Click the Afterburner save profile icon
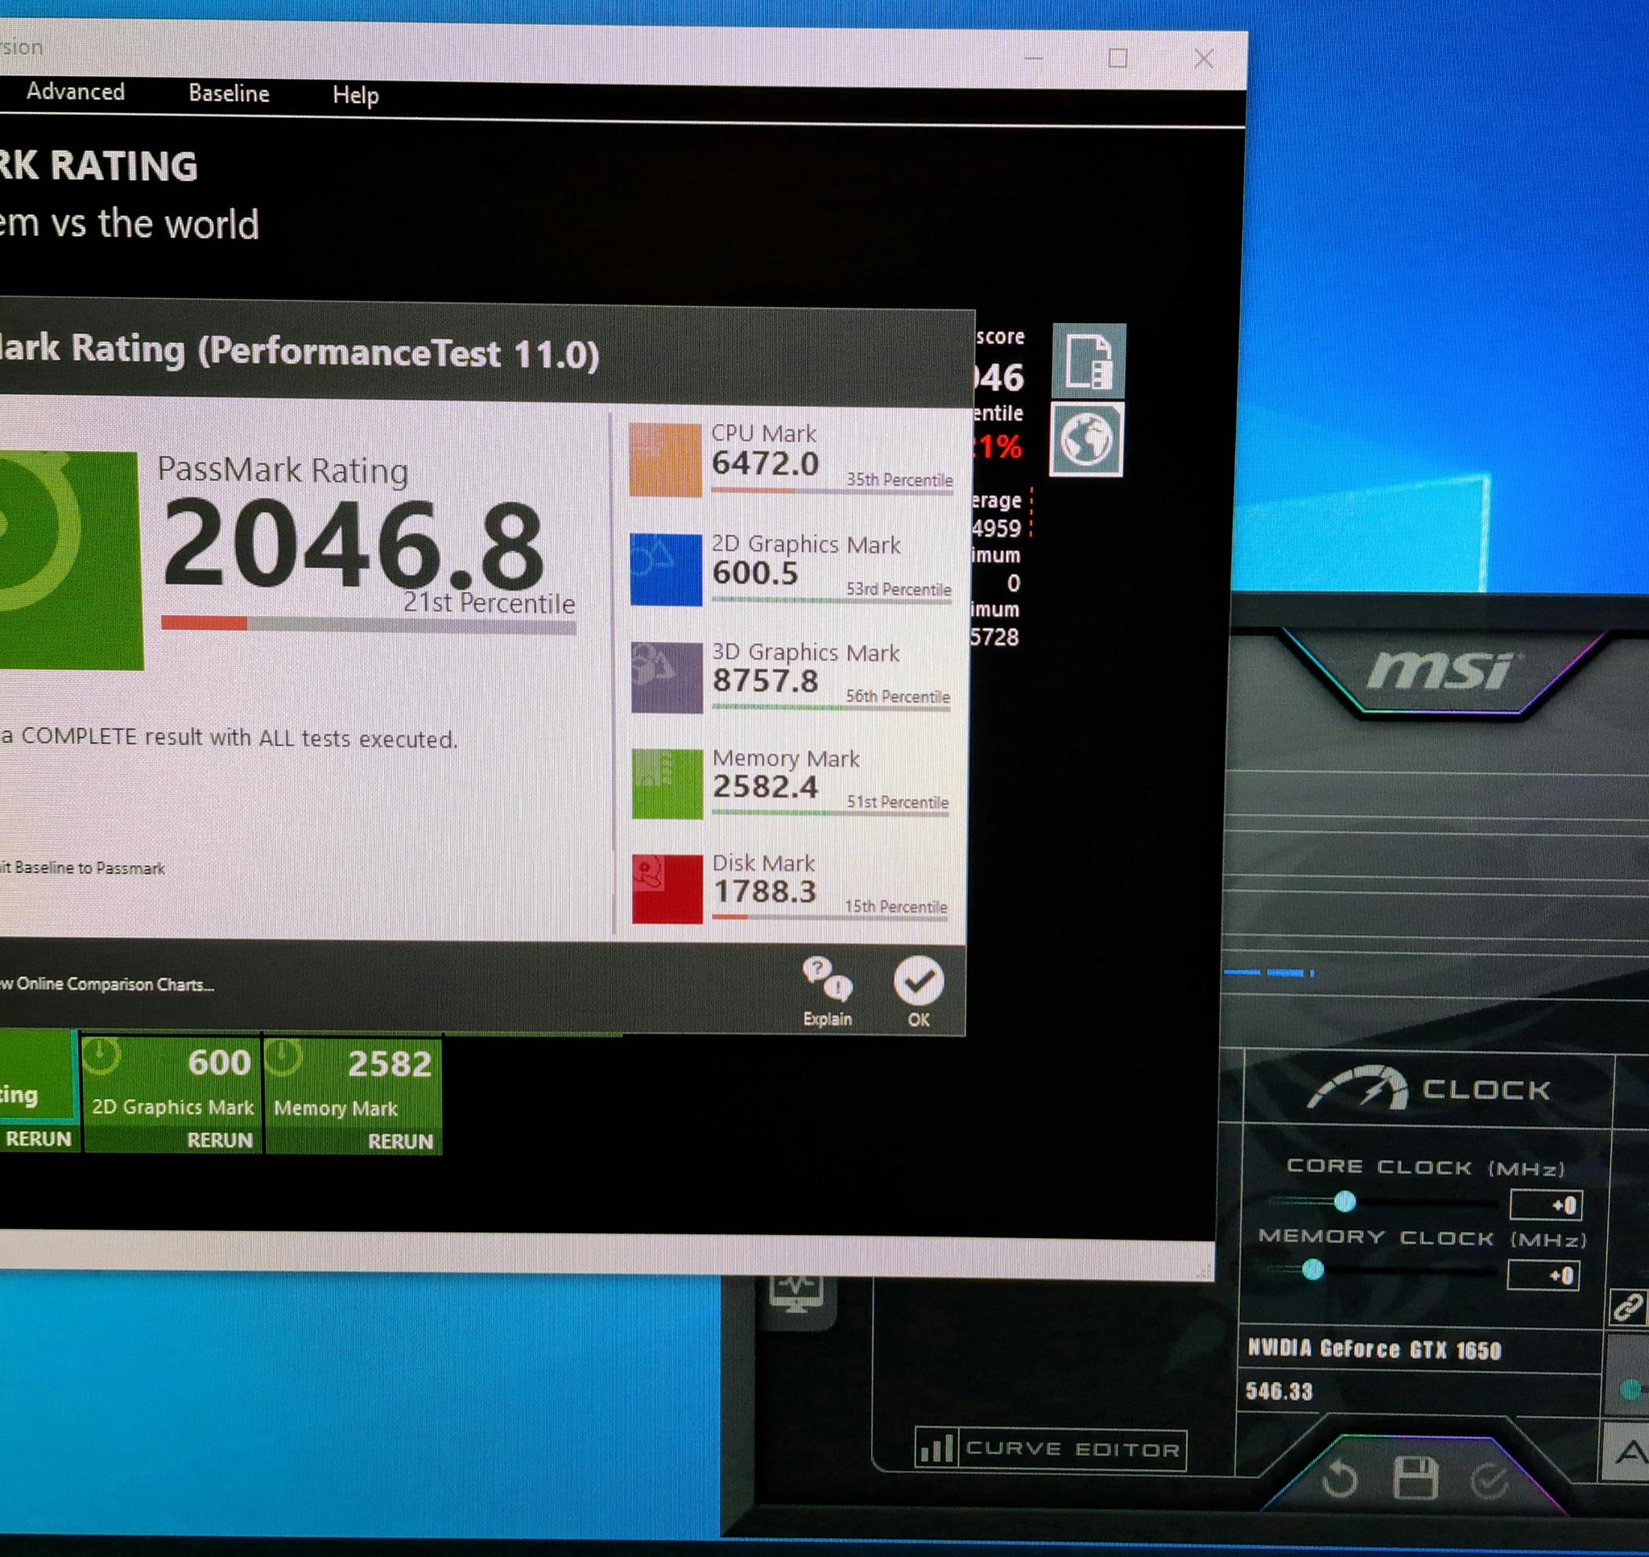 click(1415, 1477)
